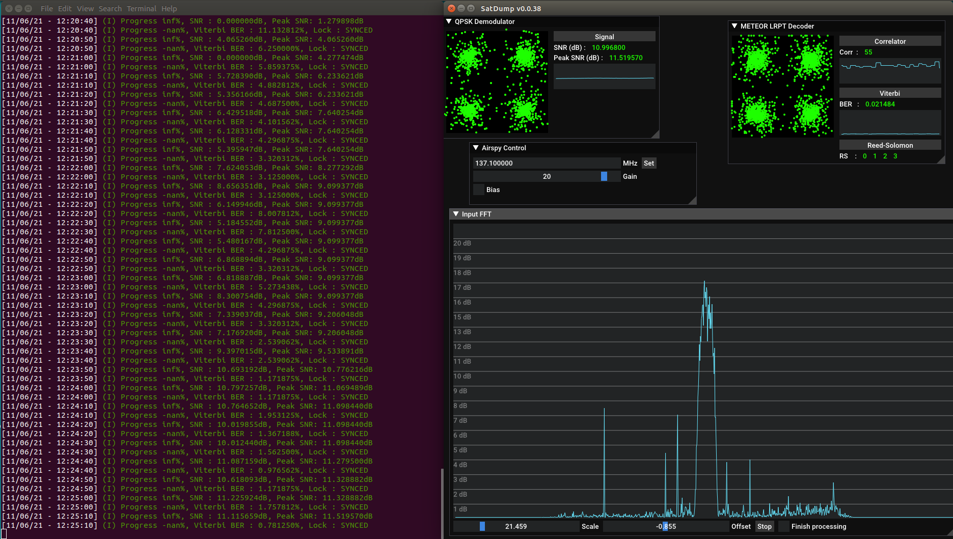Adjust the Scale slider showing 21.459
This screenshot has width=953, height=539.
click(482, 526)
